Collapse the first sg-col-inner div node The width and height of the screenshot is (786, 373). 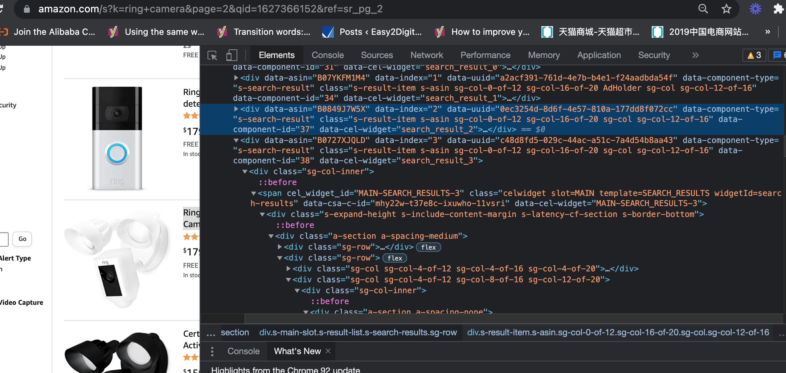tap(245, 172)
